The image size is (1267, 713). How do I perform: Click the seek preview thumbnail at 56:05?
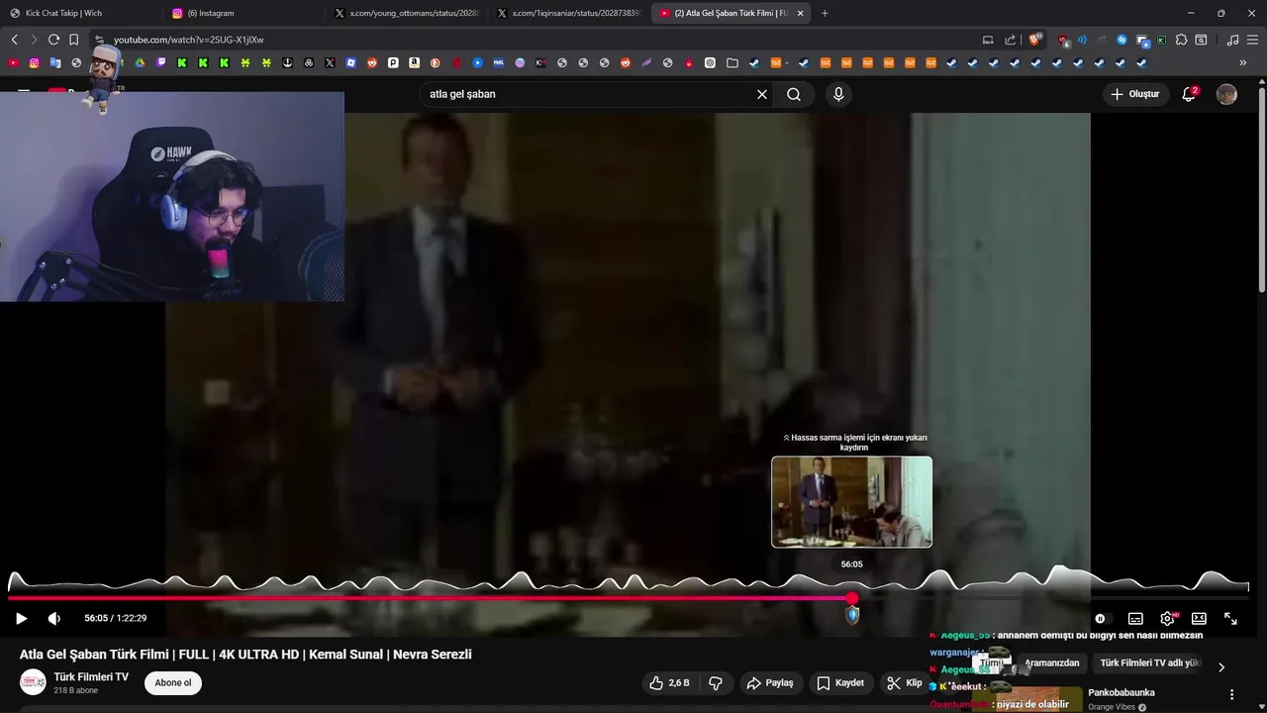[851, 501]
